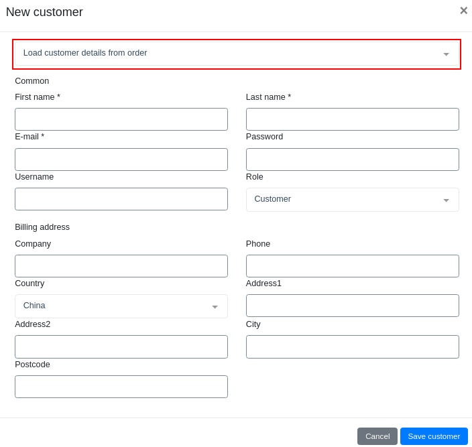Click the Last name input field
472x447 pixels.
(x=352, y=119)
